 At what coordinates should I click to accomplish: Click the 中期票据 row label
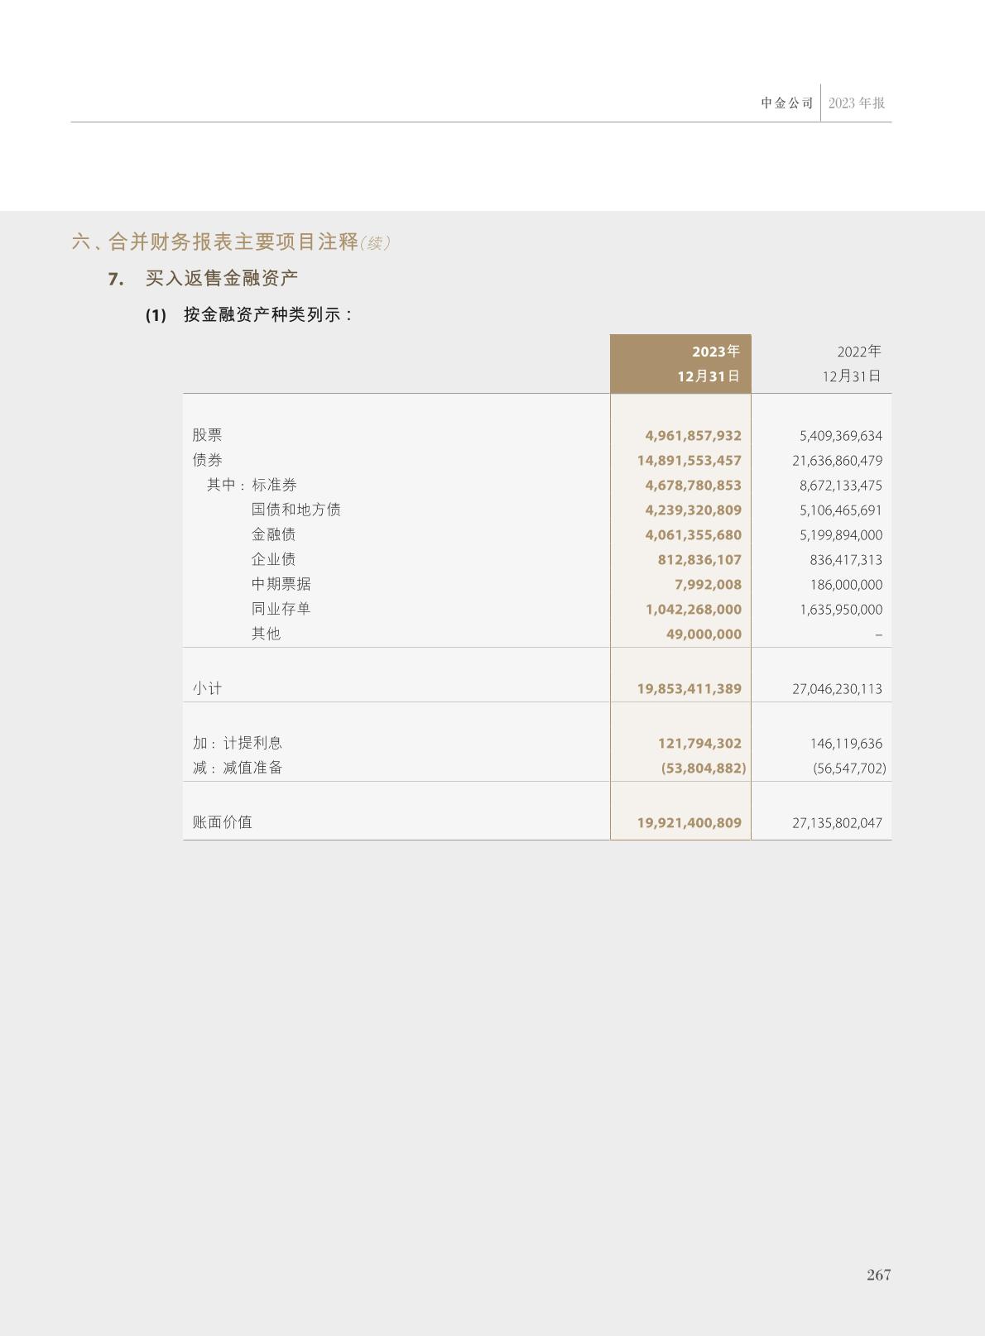click(x=281, y=584)
